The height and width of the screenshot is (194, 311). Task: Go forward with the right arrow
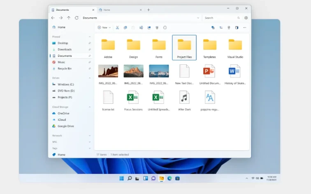coord(61,18)
